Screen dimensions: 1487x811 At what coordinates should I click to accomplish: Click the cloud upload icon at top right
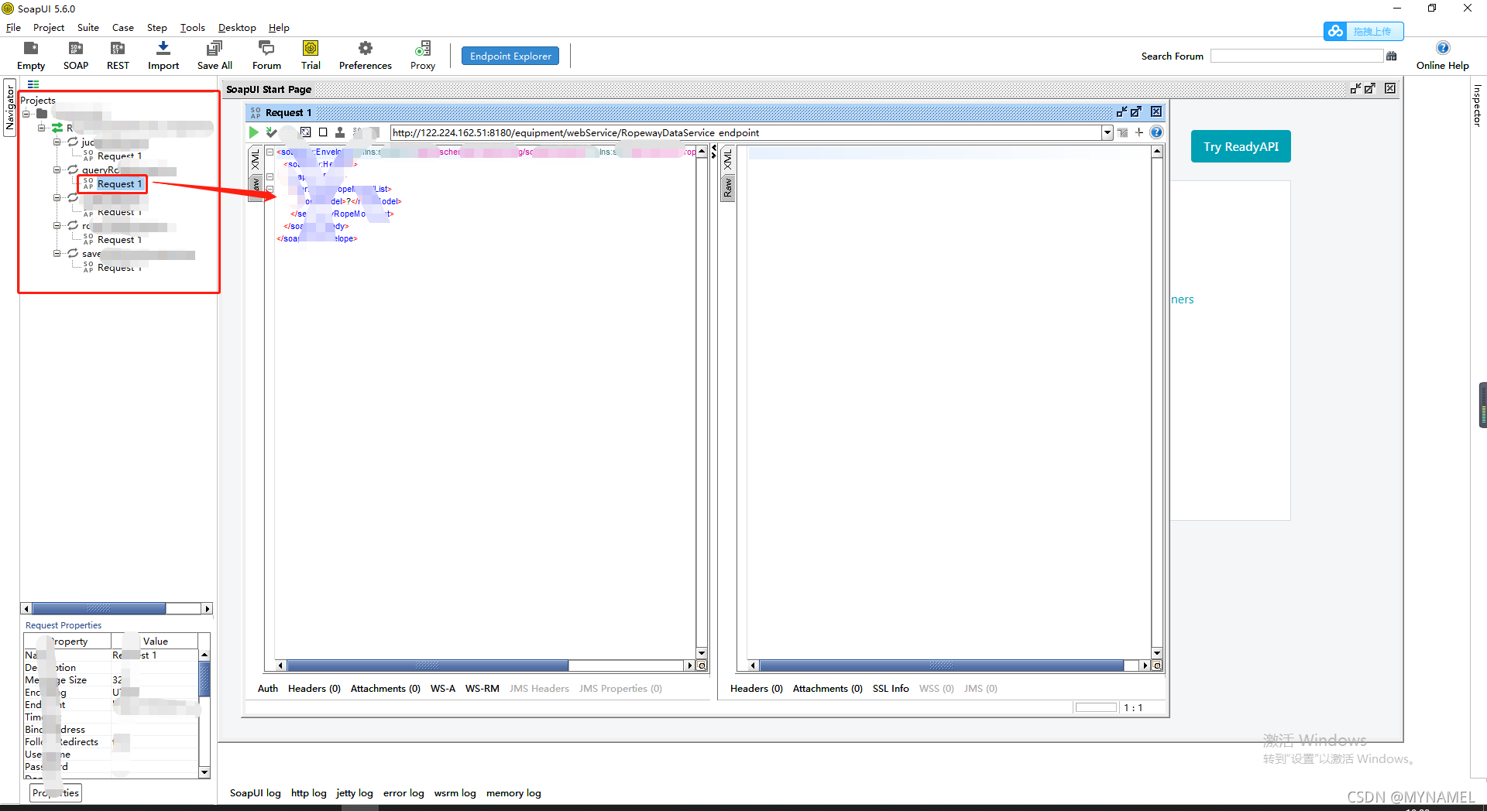pyautogui.click(x=1335, y=31)
